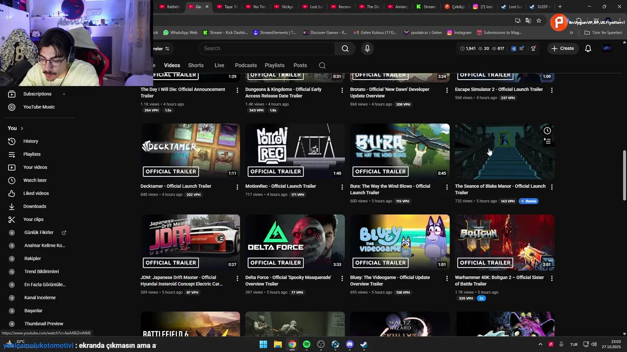Viewport: 627px width, 352px height.
Task: Open Playlists in the sidebar
Action: [32, 154]
